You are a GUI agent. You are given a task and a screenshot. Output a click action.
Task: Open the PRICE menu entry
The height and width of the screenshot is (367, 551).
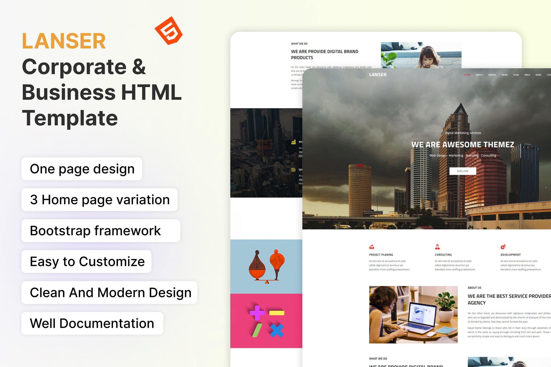point(527,75)
